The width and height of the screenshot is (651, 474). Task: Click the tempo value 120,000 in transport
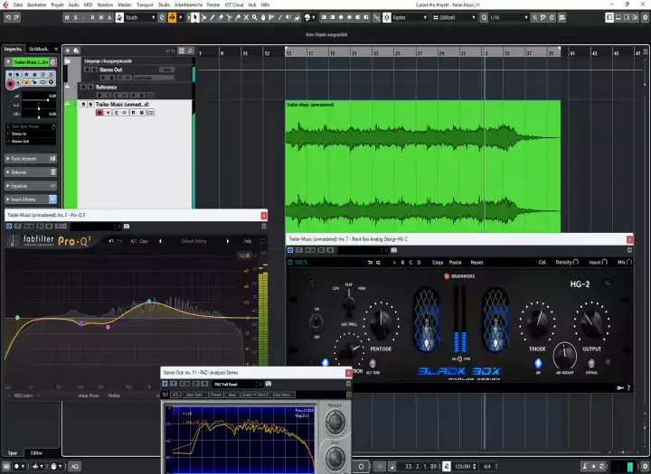[463, 467]
